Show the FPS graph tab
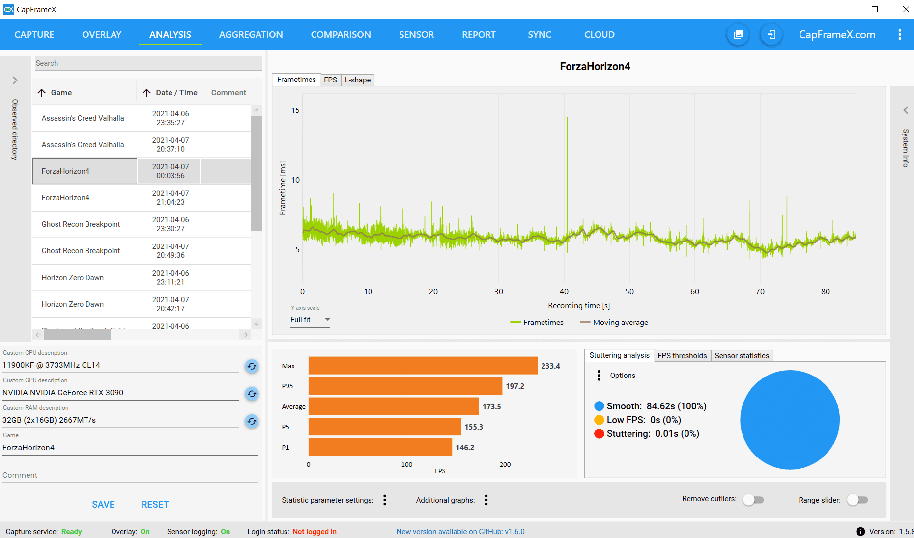This screenshot has height=538, width=914. click(x=331, y=80)
